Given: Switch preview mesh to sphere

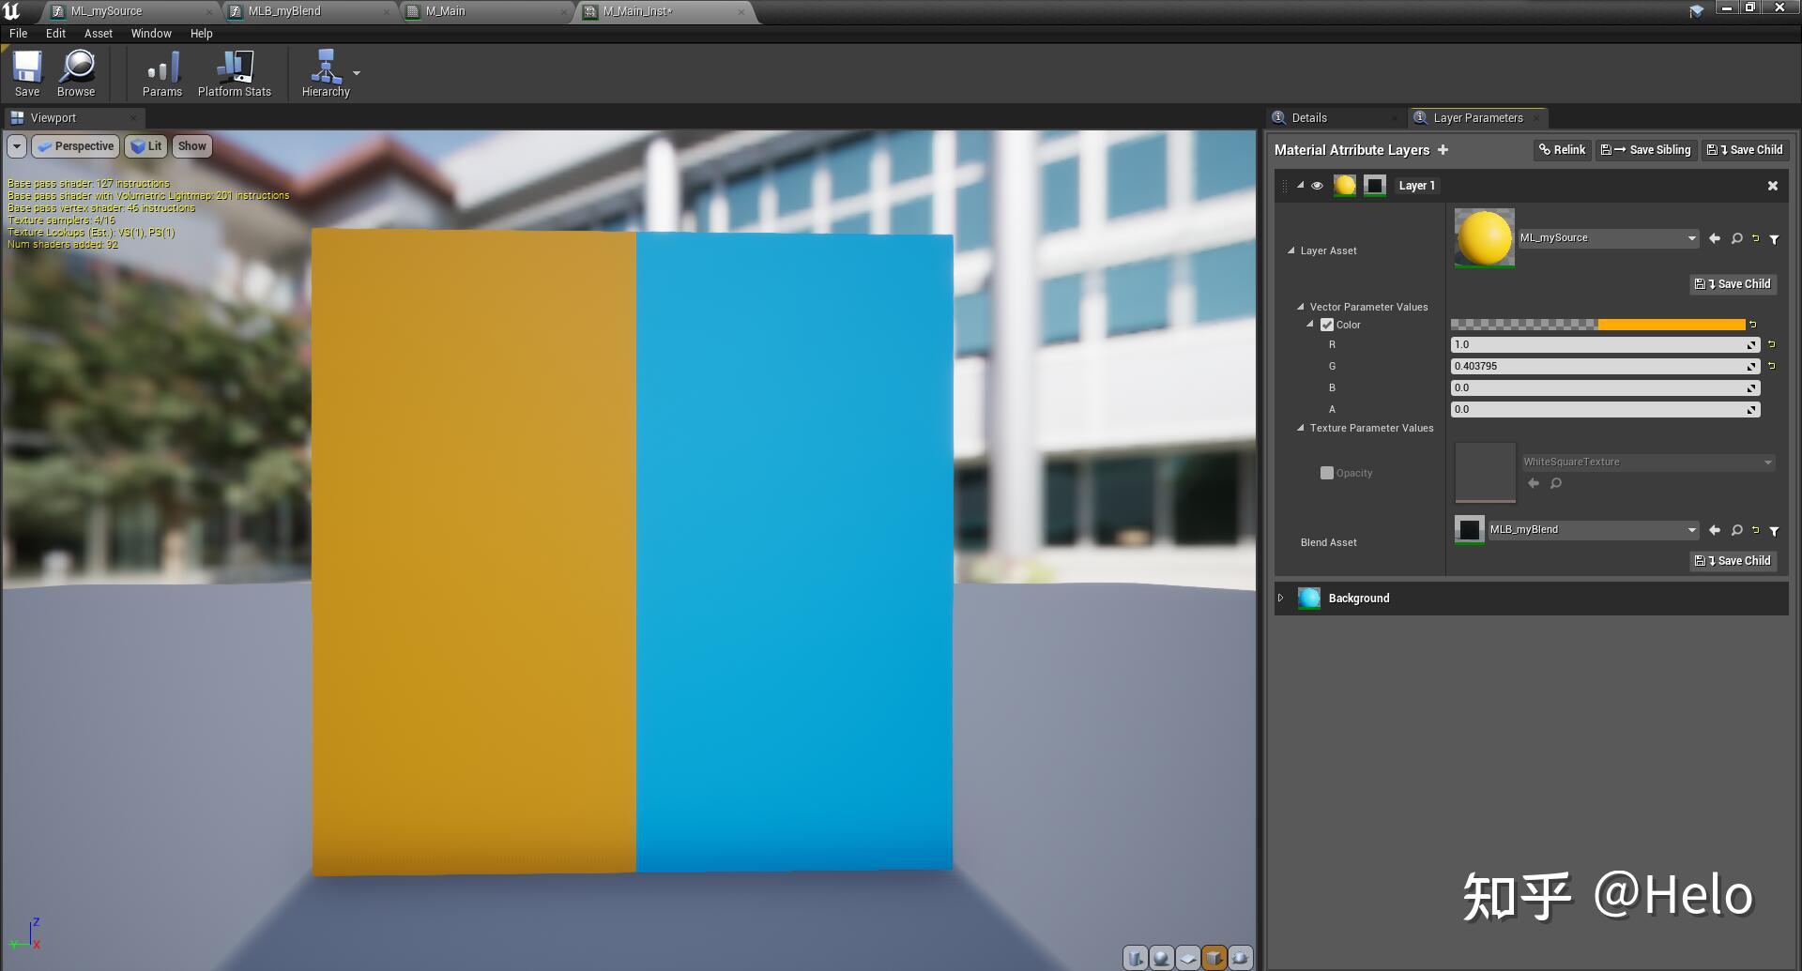Looking at the screenshot, I should pyautogui.click(x=1162, y=958).
